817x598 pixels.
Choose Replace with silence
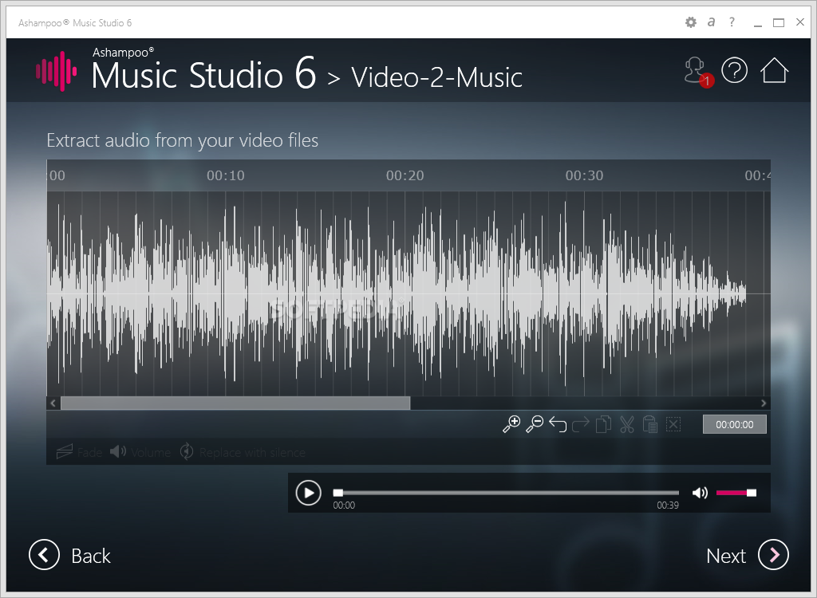[243, 451]
